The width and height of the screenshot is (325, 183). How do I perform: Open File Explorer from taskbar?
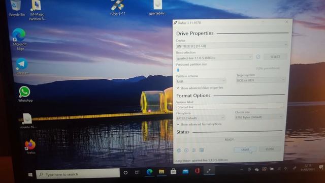click(161, 172)
